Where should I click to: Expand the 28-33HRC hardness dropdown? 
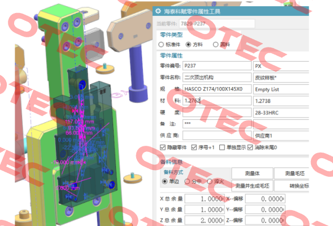(281, 112)
